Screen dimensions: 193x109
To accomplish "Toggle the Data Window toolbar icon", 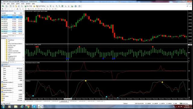I will 14,6.
